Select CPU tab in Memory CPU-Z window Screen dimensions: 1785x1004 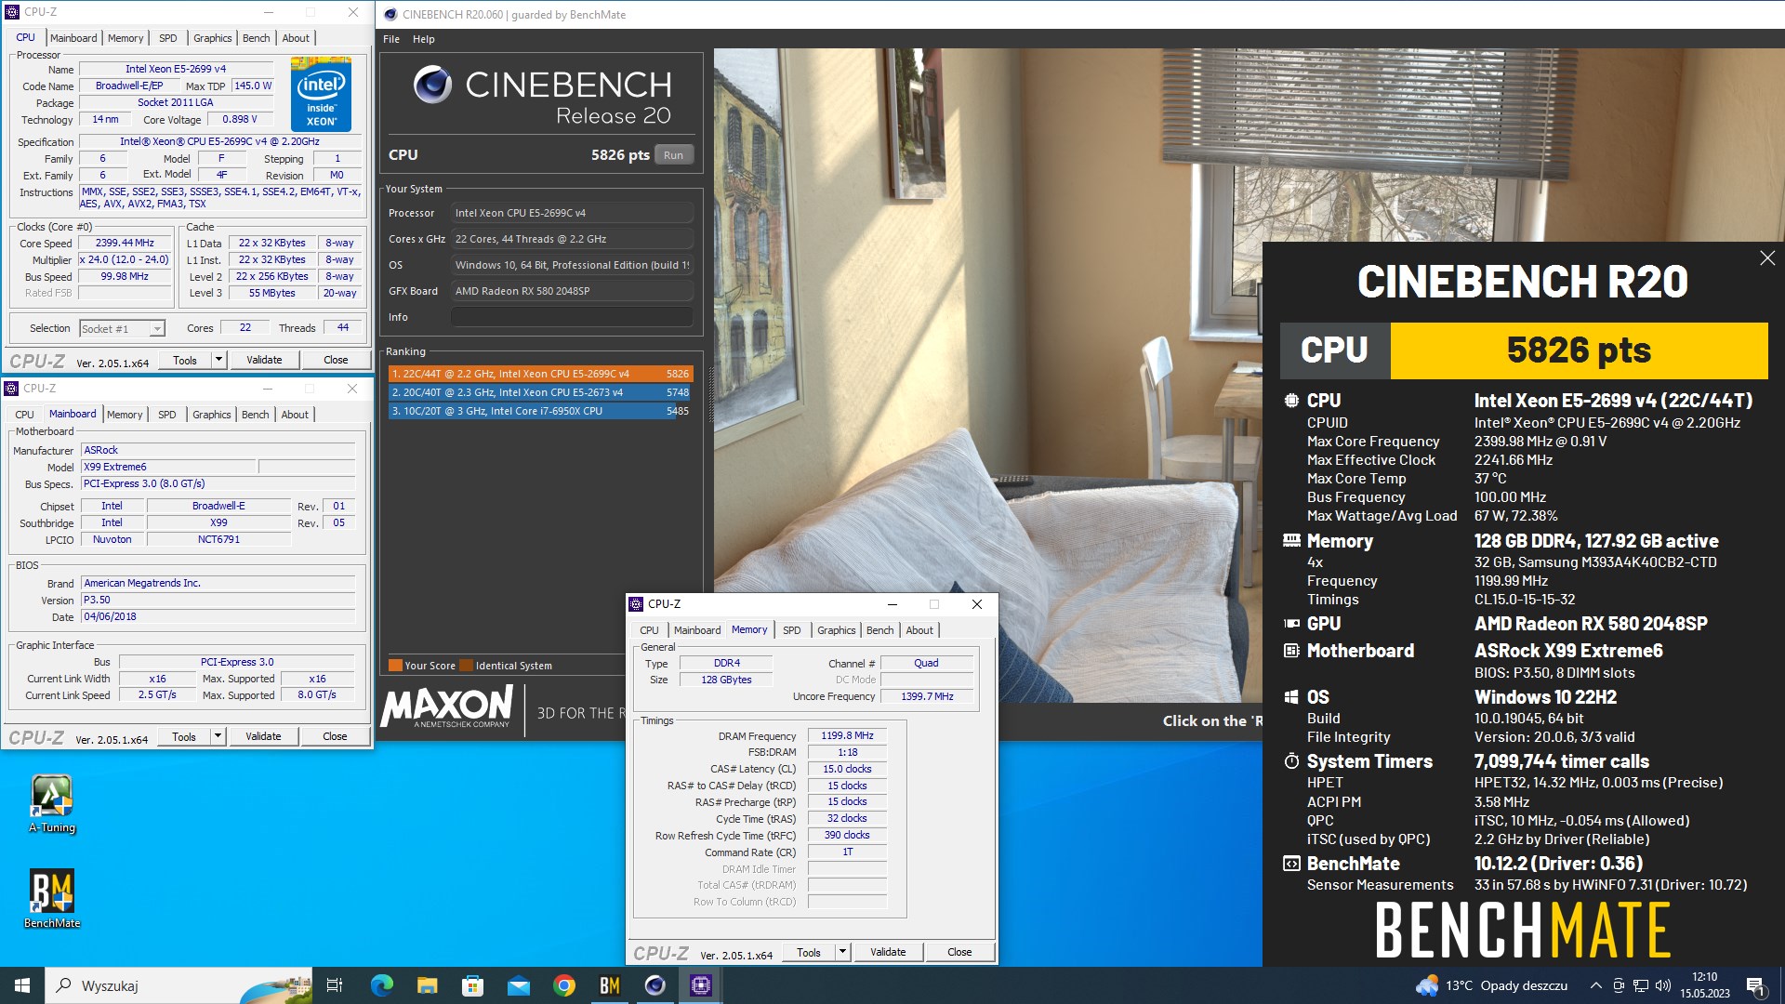(649, 630)
